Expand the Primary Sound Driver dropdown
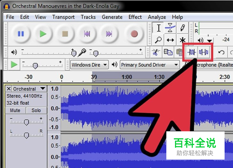Image resolution: width=233 pixels, height=168 pixels. click(x=149, y=65)
